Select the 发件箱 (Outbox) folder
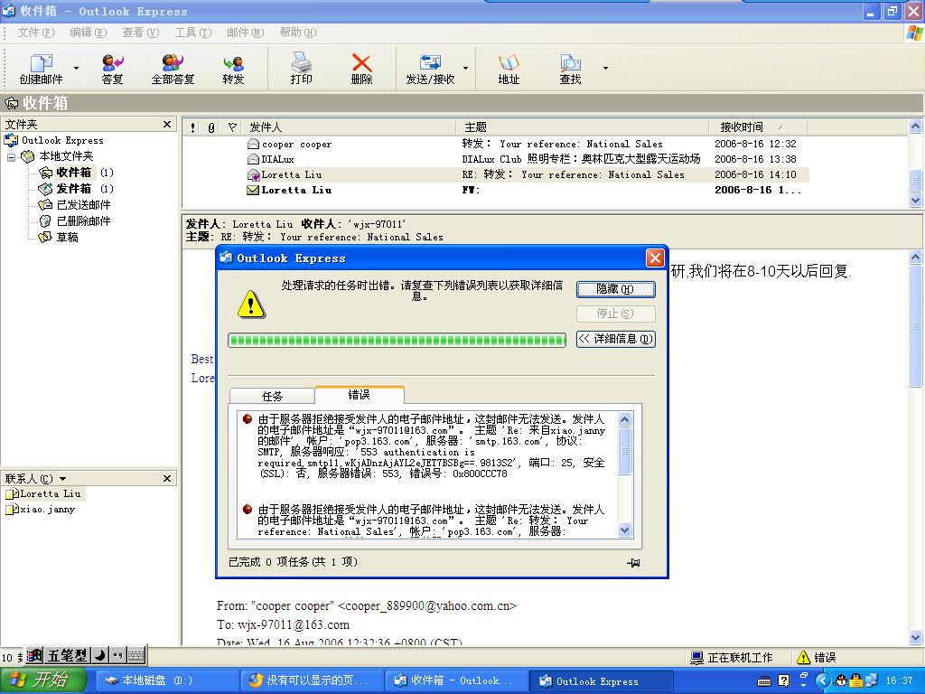925x694 pixels. (73, 189)
